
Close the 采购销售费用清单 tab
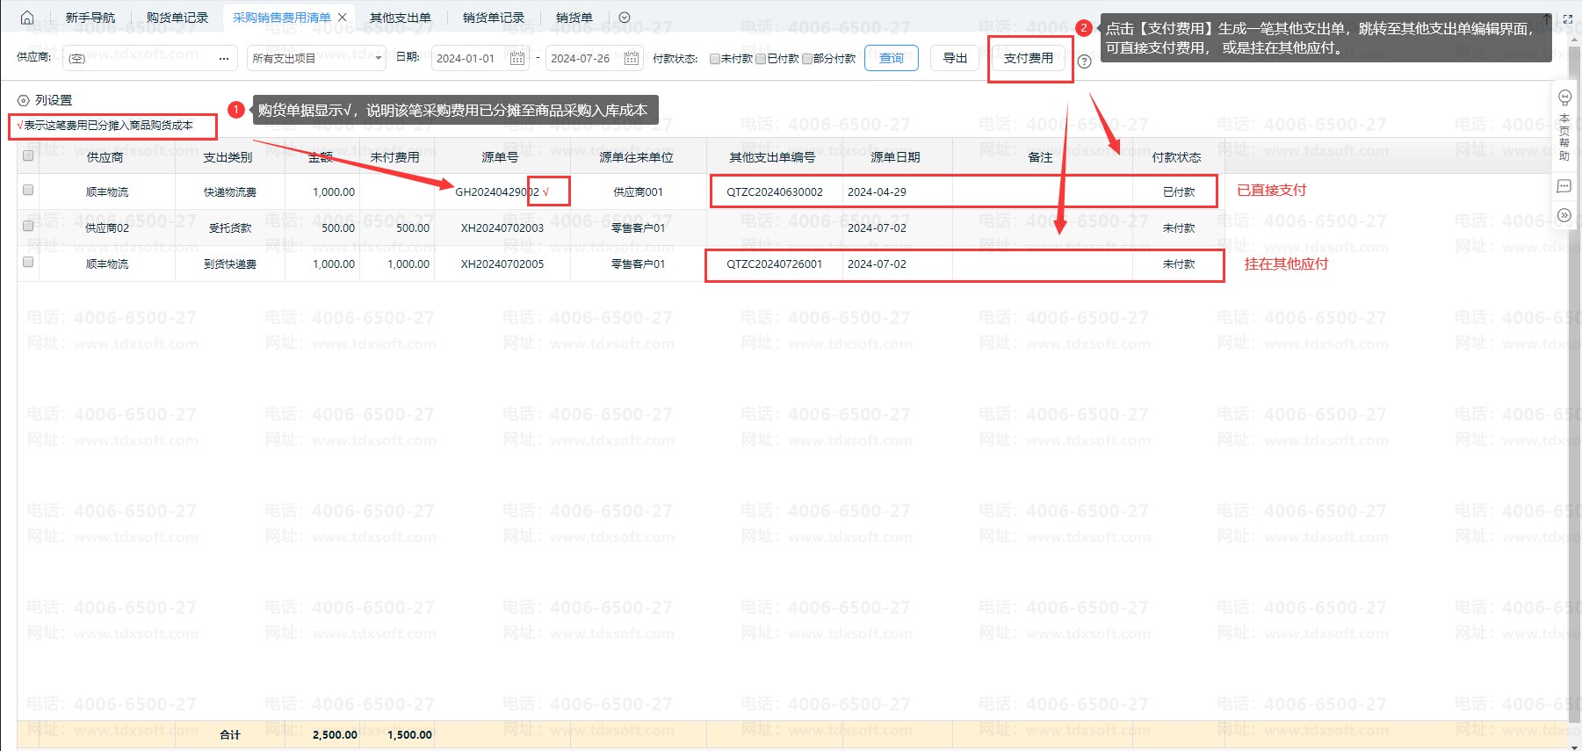click(343, 18)
